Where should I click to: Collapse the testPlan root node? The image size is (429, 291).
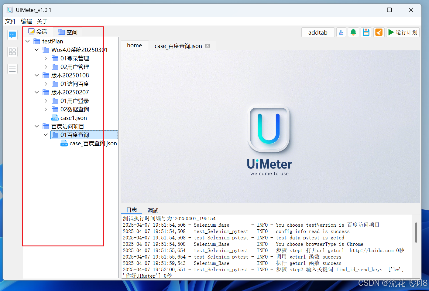tap(28, 41)
